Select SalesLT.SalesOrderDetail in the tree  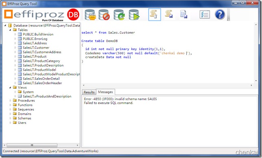pyautogui.click(x=41, y=79)
